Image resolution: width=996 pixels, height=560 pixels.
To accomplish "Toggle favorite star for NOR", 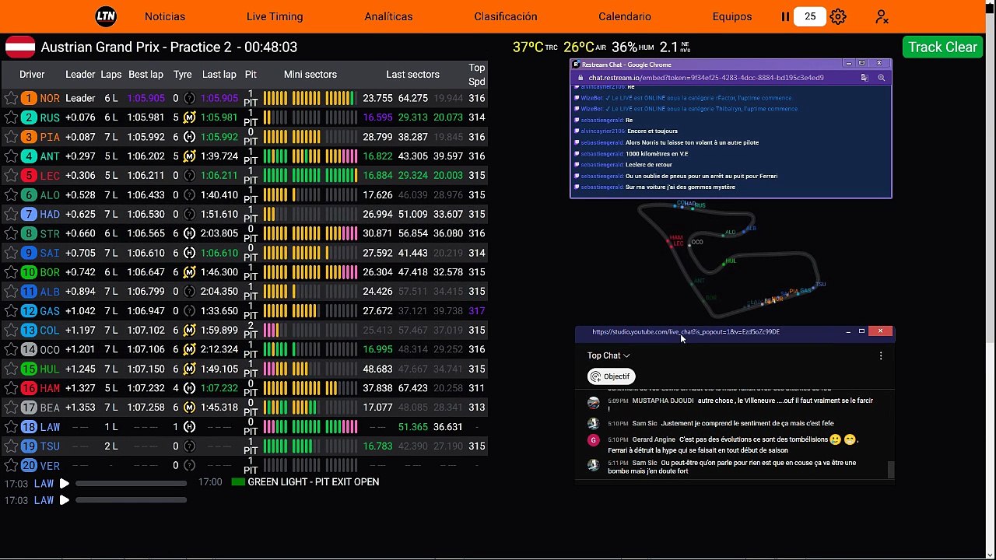I will pyautogui.click(x=11, y=98).
